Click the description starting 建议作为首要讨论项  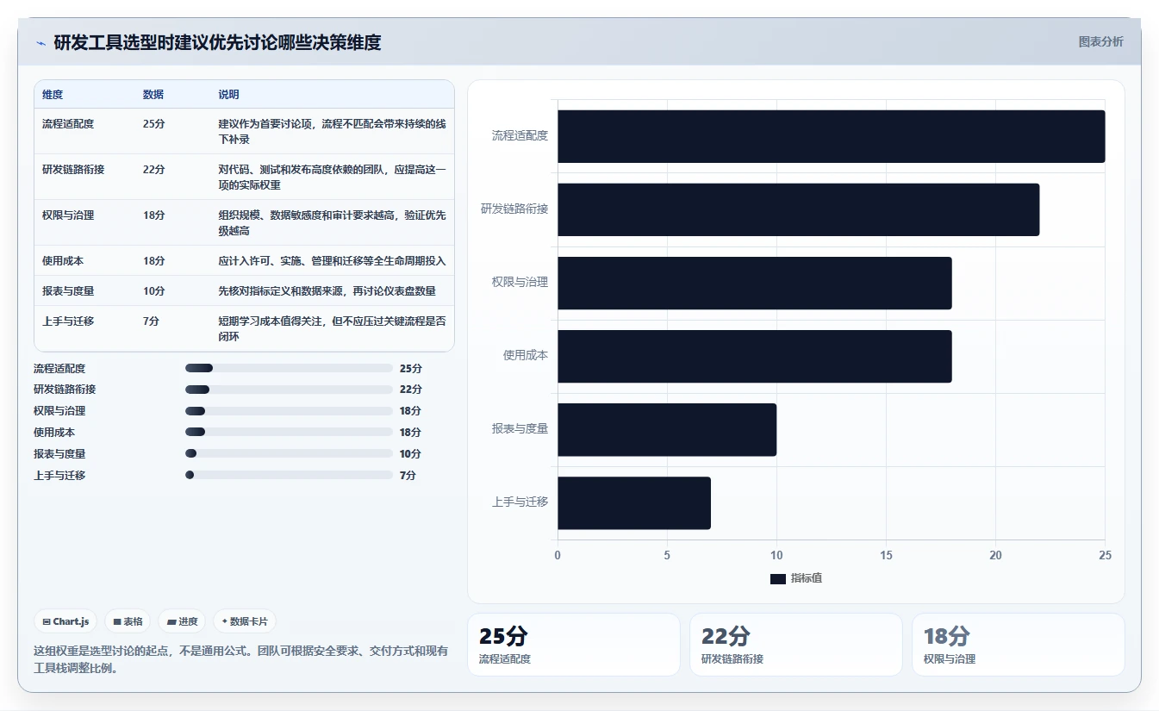(x=332, y=132)
